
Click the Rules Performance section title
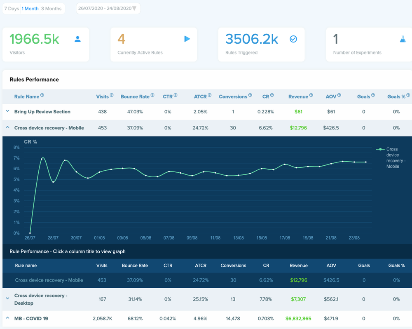[x=34, y=80]
